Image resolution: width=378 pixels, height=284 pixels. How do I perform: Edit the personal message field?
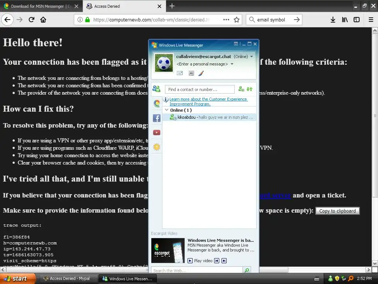202,64
